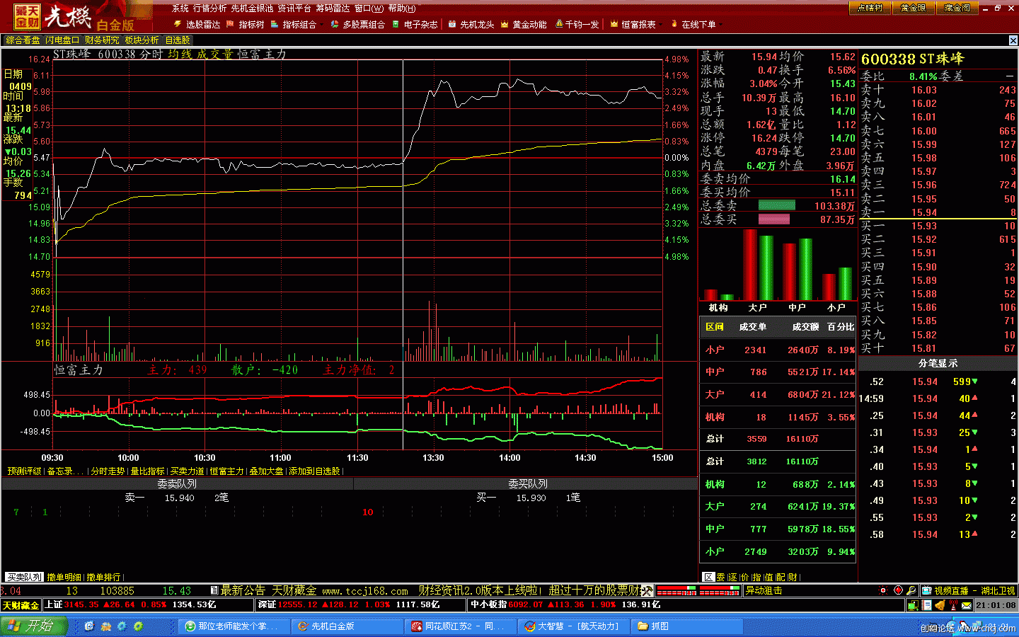Image resolution: width=1019 pixels, height=637 pixels.
Task: Close the chart panel with X button
Action: (1013, 40)
